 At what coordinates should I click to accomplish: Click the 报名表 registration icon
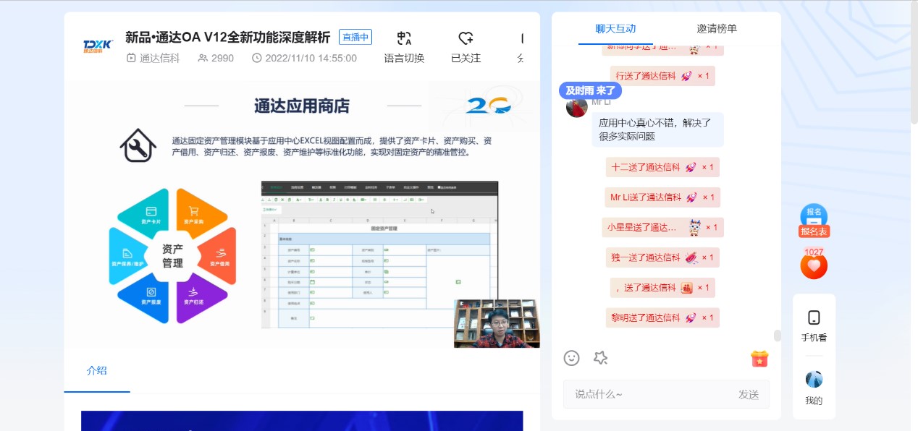pyautogui.click(x=814, y=221)
